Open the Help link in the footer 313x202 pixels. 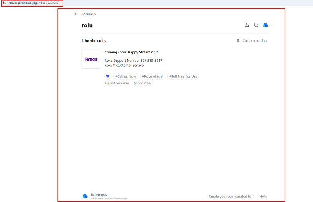263,197
